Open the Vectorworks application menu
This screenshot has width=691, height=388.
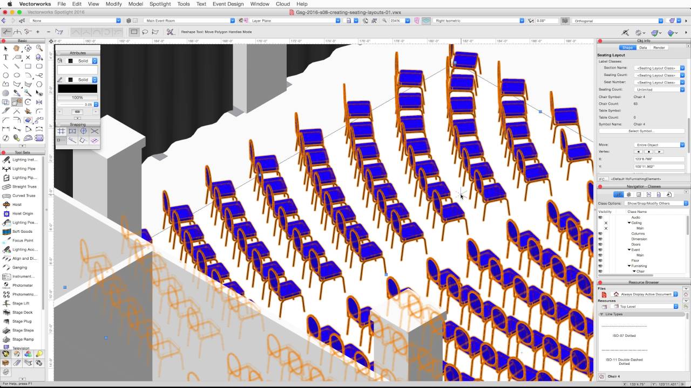point(36,4)
